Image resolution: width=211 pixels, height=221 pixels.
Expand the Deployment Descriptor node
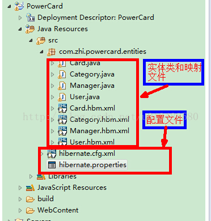click(x=20, y=18)
